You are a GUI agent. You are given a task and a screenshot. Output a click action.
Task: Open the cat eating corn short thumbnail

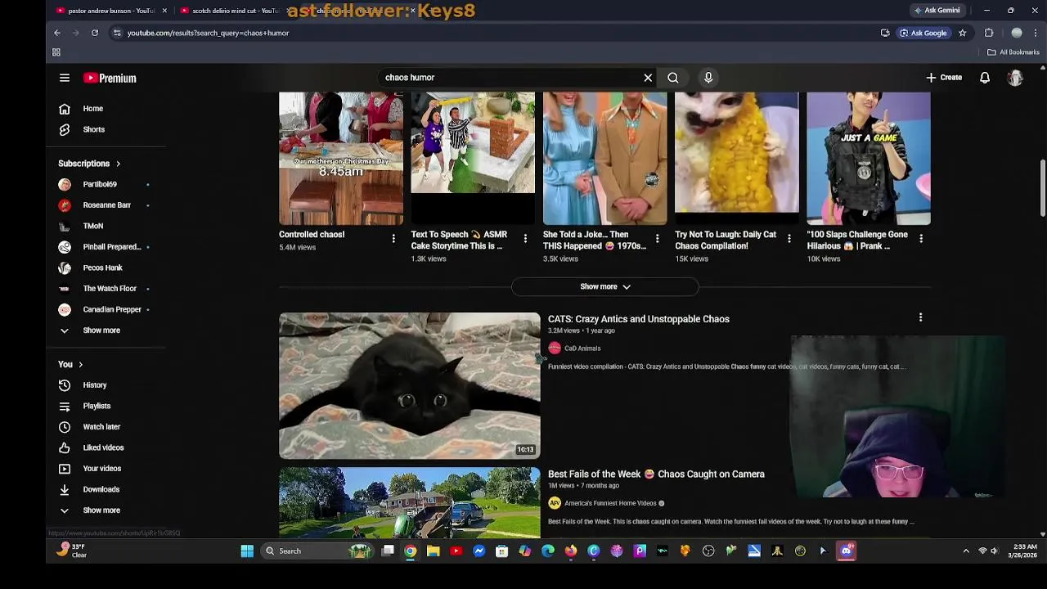(736, 158)
